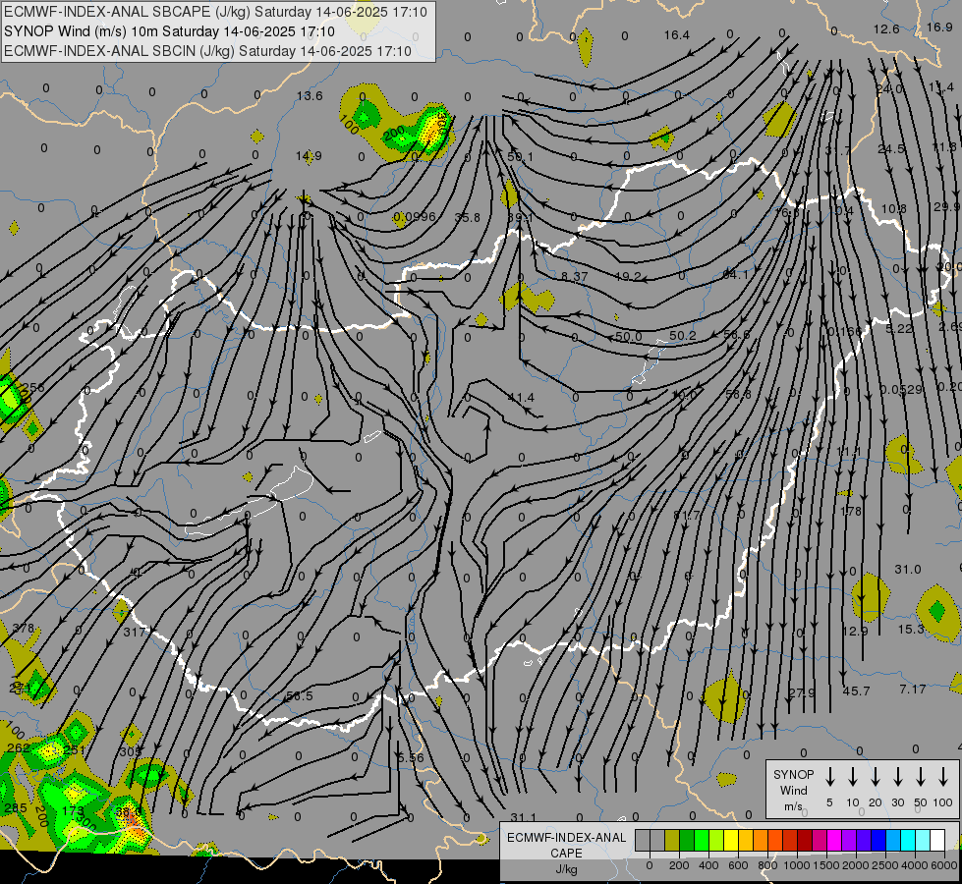Select the SBCIN title line in header
This screenshot has width=962, height=884.
click(x=207, y=51)
